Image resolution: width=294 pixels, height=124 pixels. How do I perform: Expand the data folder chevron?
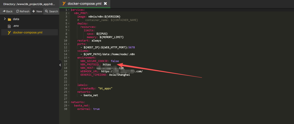(5, 19)
